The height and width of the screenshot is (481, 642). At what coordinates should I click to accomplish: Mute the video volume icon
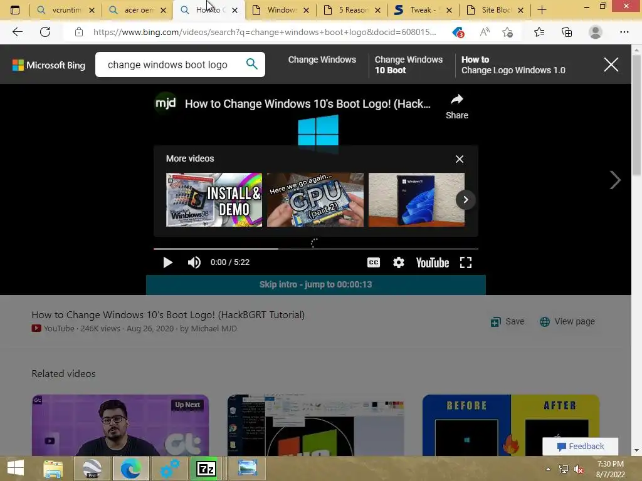point(194,262)
